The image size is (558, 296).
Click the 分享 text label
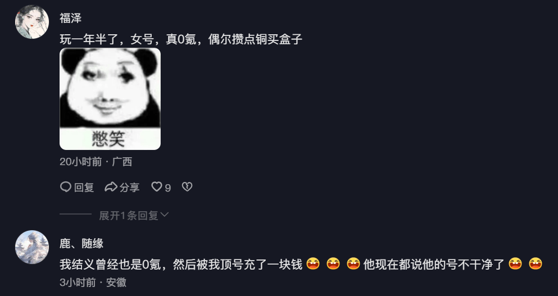click(x=129, y=187)
